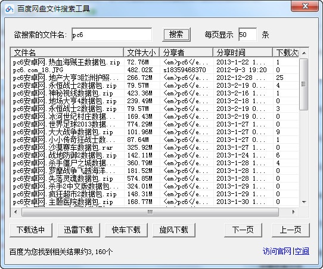Click download count cell 9
The height and width of the screenshot is (269, 323).
click(278, 132)
